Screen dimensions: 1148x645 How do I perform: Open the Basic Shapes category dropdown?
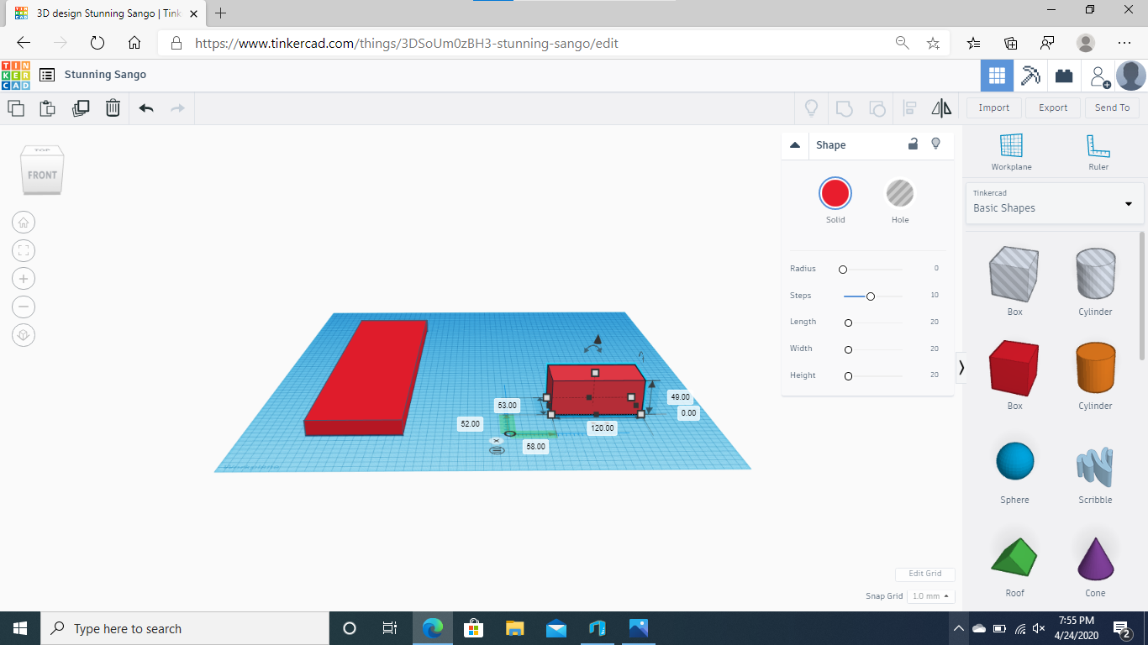[1128, 203]
